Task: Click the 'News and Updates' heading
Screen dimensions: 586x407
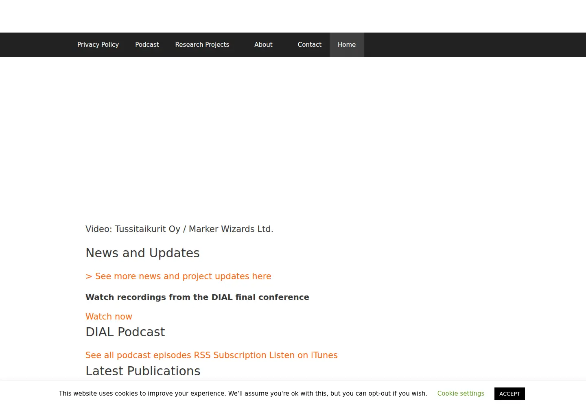Action: [x=142, y=253]
